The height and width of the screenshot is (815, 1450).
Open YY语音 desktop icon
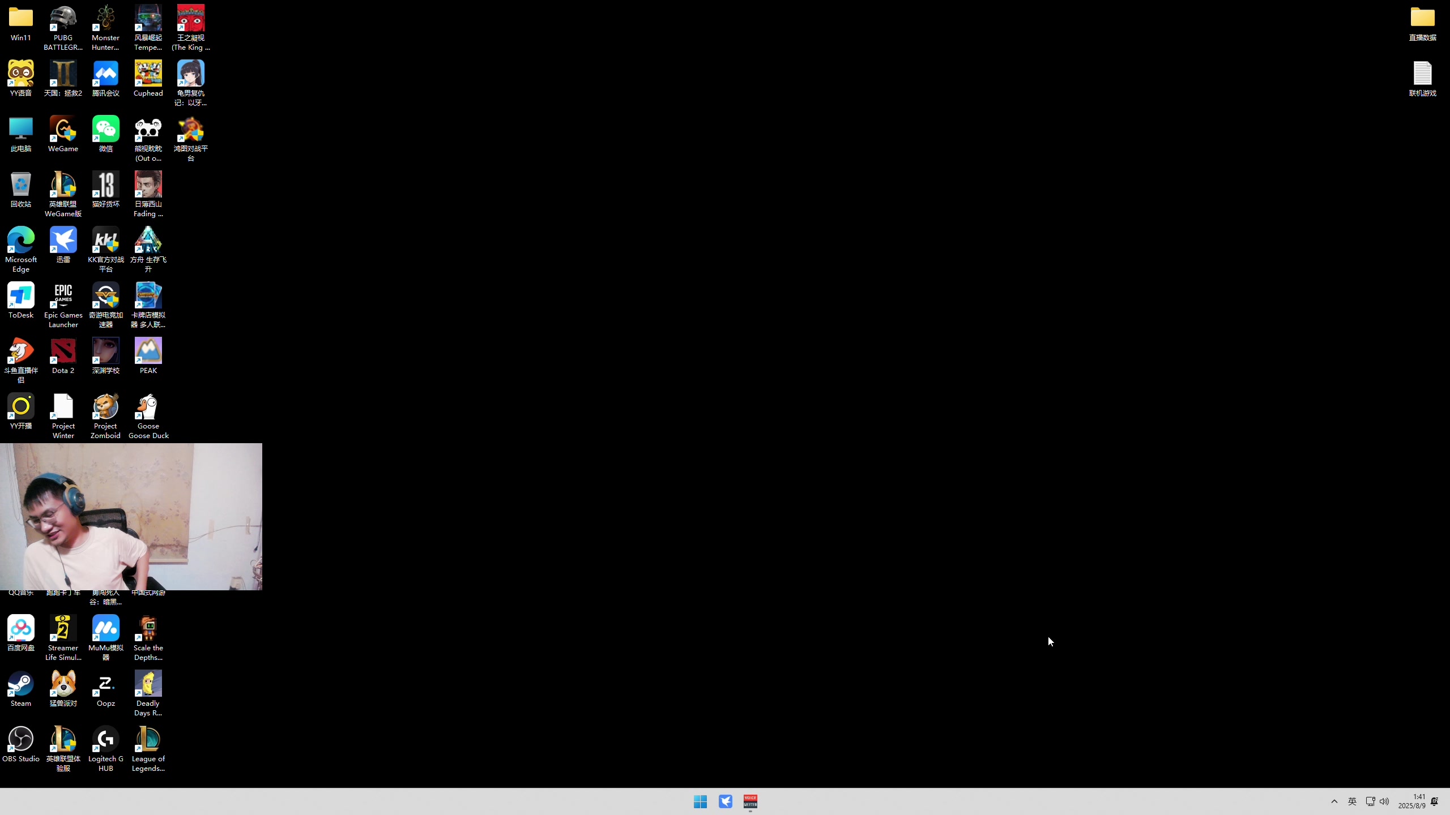coord(21,79)
